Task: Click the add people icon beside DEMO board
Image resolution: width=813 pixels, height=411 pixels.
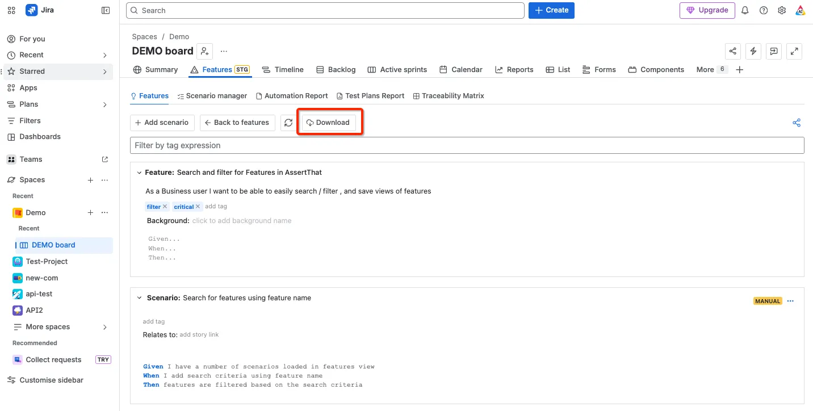Action: pos(204,51)
